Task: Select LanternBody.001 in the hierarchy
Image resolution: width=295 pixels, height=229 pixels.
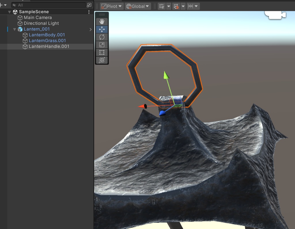Action: click(x=47, y=35)
